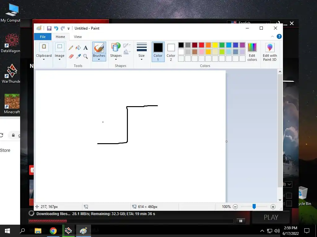
Task: Show hidden system tray icons
Action: coord(262,231)
